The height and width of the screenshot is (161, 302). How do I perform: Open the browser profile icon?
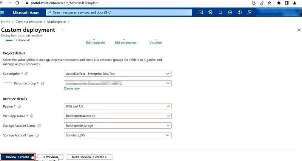(295, 3)
